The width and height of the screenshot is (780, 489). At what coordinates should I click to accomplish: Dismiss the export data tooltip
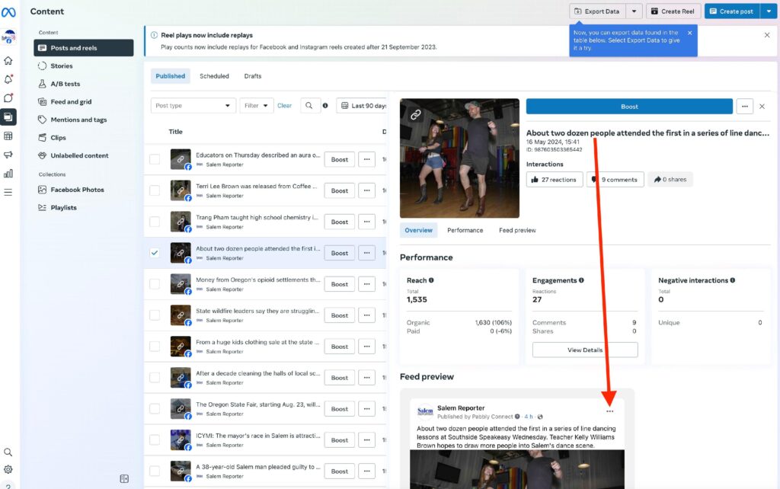click(689, 33)
